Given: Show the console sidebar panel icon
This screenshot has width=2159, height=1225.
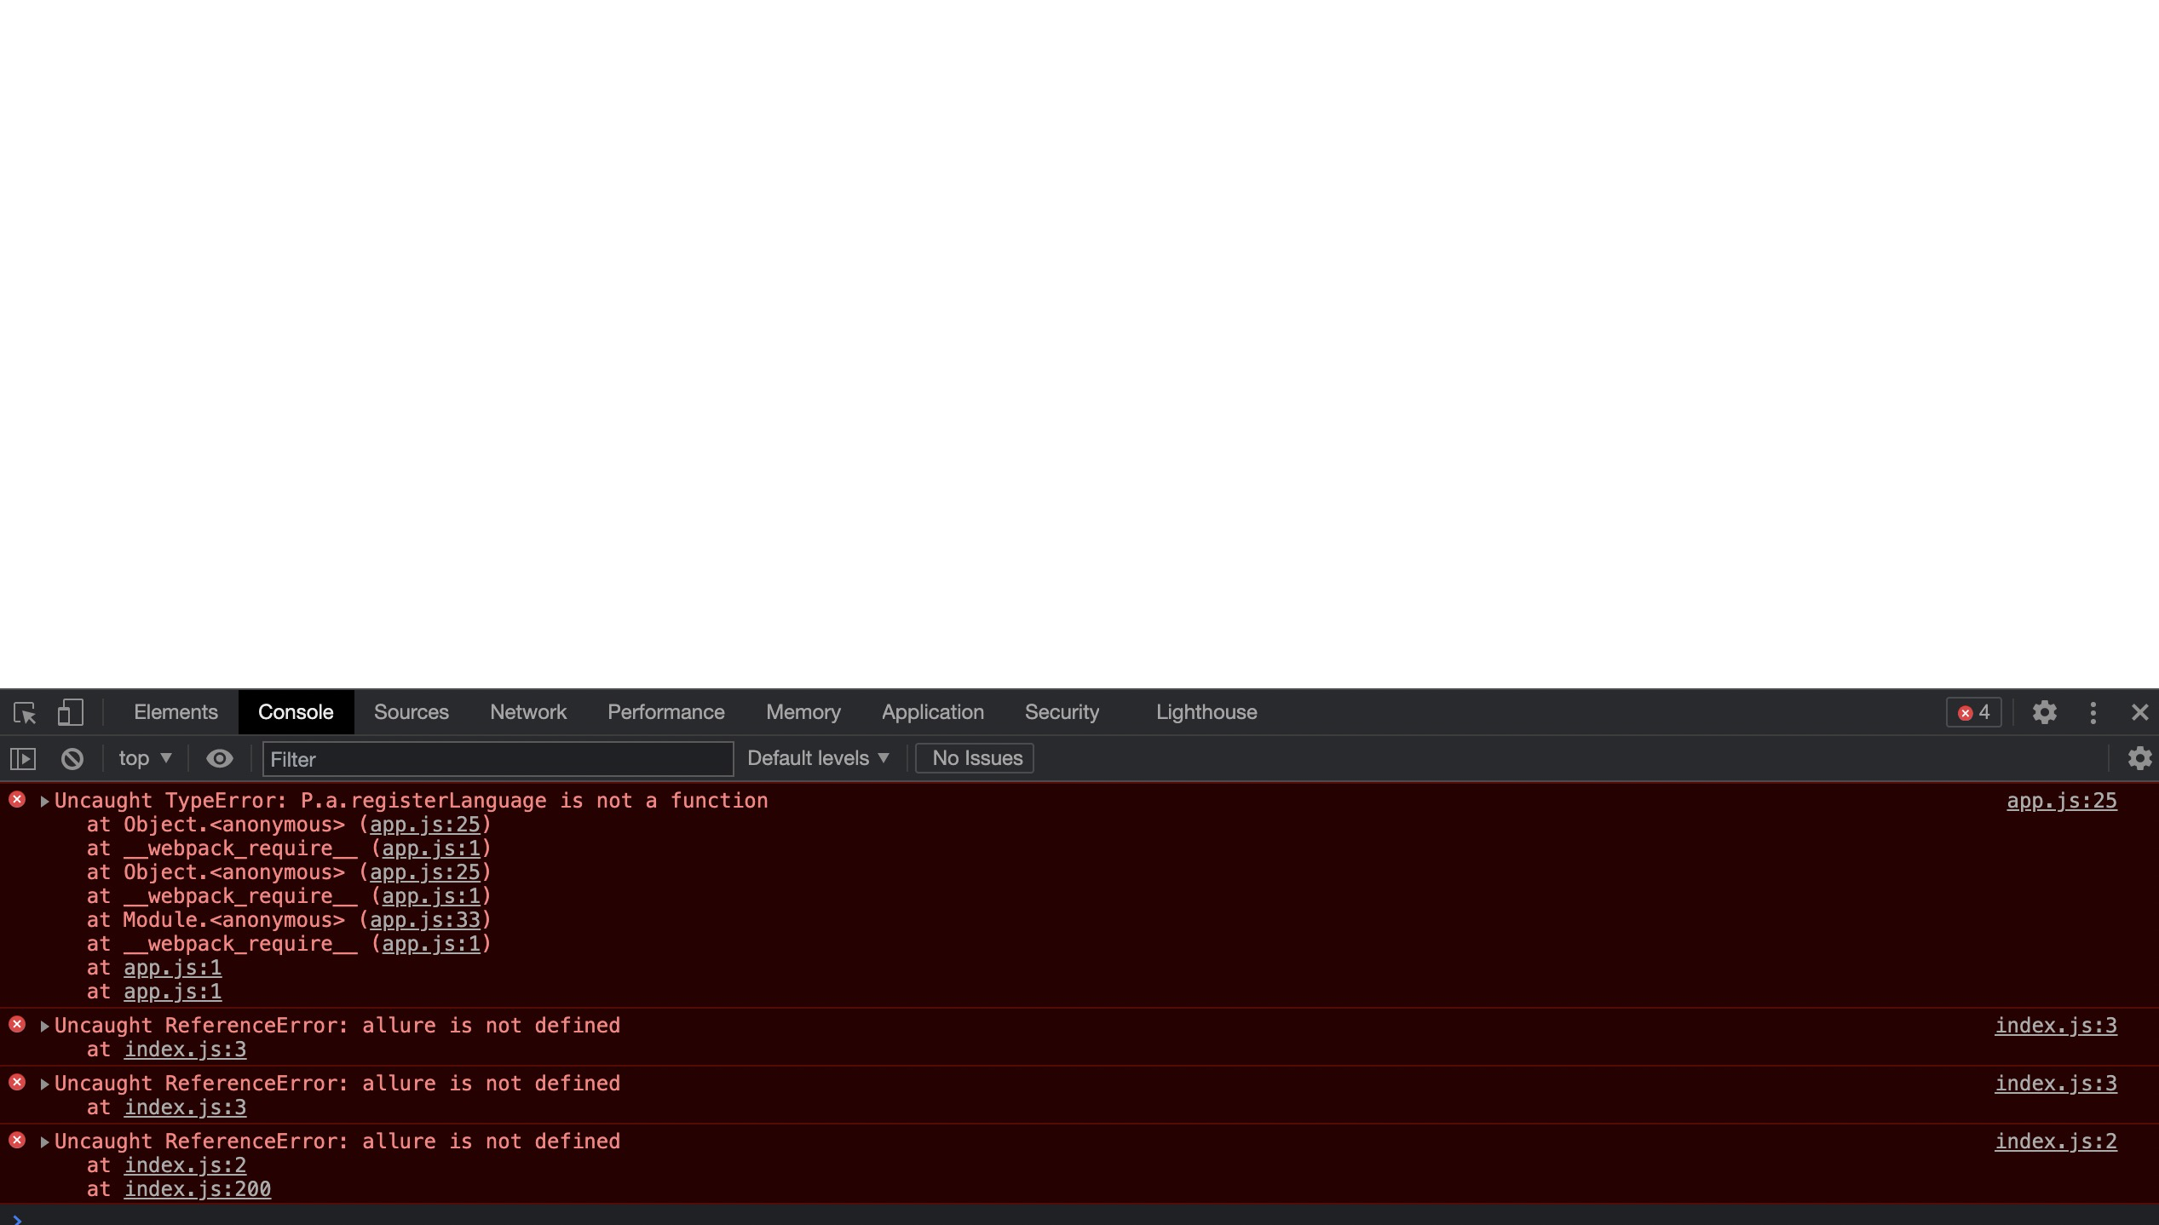Looking at the screenshot, I should (x=23, y=758).
